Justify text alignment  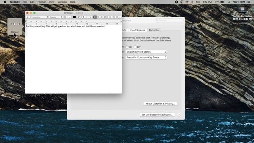click(x=105, y=17)
